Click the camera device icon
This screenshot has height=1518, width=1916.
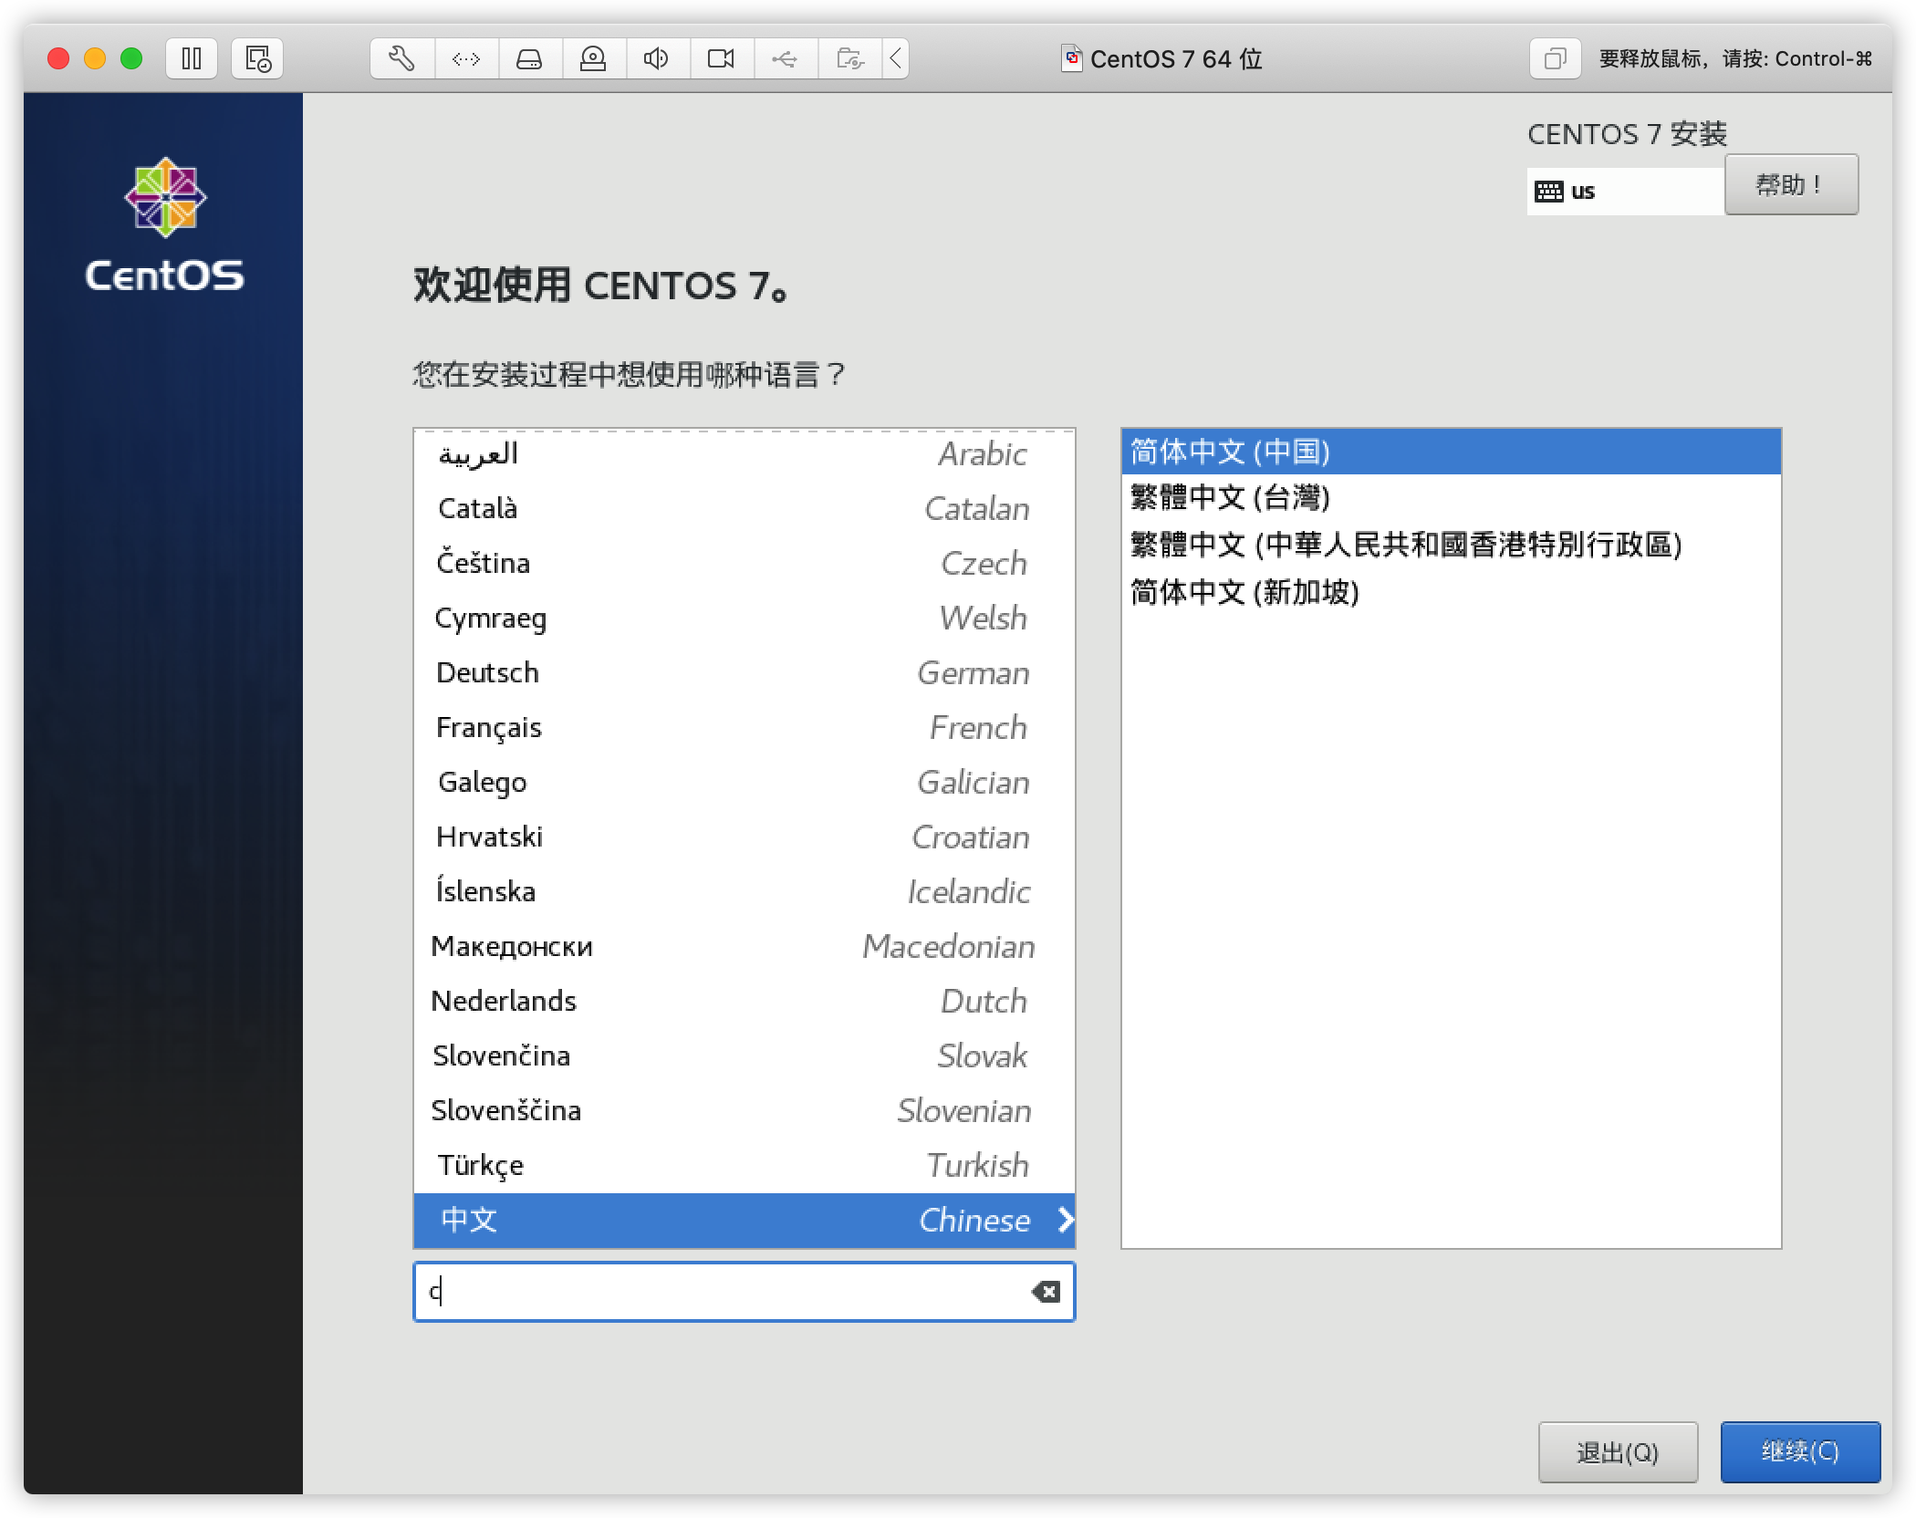click(721, 59)
